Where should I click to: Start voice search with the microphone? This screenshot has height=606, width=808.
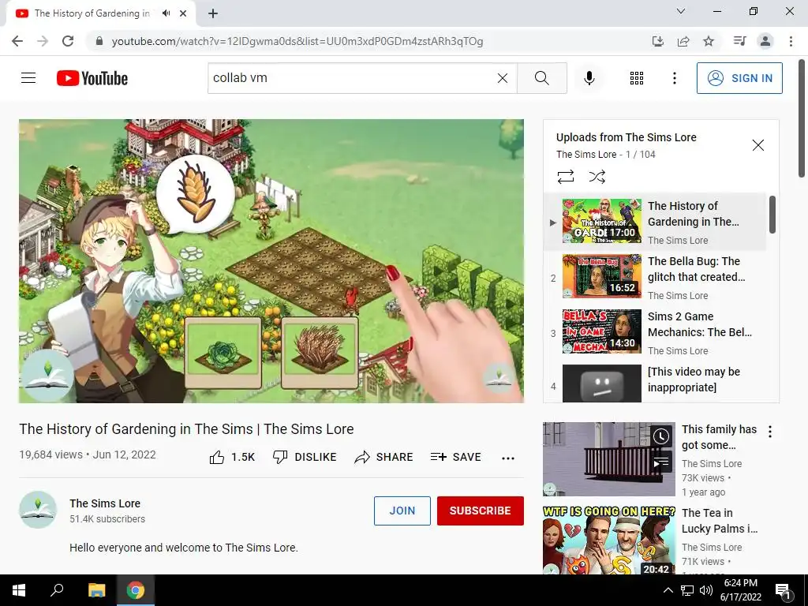click(589, 78)
